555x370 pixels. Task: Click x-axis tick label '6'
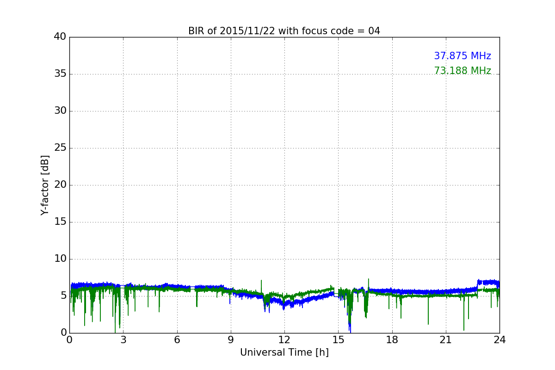(x=177, y=340)
